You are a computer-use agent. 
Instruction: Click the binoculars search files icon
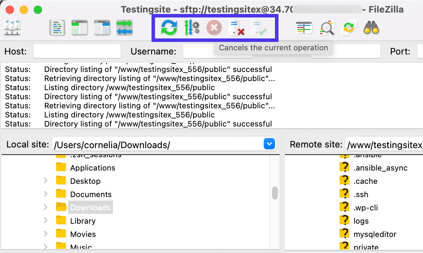(x=371, y=28)
